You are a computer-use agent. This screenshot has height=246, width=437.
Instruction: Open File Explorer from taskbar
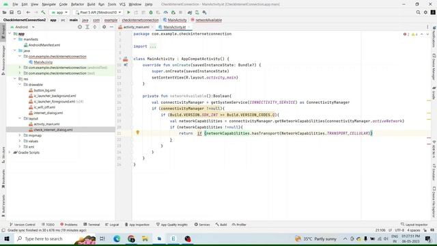[x=145, y=239]
